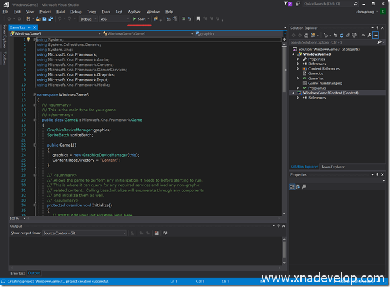Toggle auto-hide pin on Properties panel
This screenshot has width=390, height=287.
coord(376,175)
